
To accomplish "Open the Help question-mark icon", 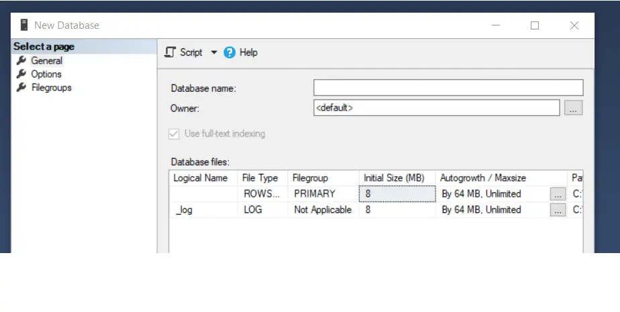I will point(229,52).
